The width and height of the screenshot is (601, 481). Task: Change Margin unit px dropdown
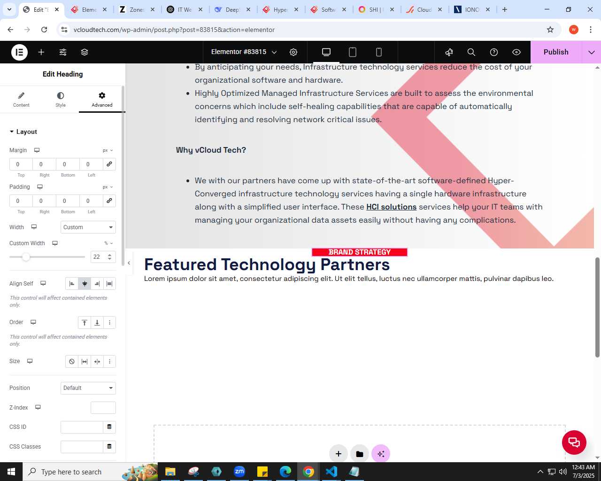click(x=108, y=150)
